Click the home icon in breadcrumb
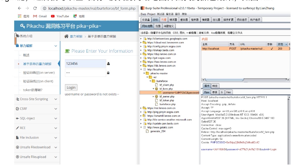 tap(66, 36)
